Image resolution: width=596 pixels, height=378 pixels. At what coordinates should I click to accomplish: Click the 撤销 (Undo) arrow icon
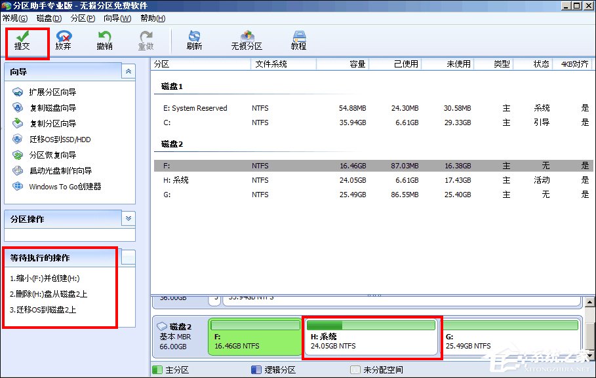pos(104,36)
